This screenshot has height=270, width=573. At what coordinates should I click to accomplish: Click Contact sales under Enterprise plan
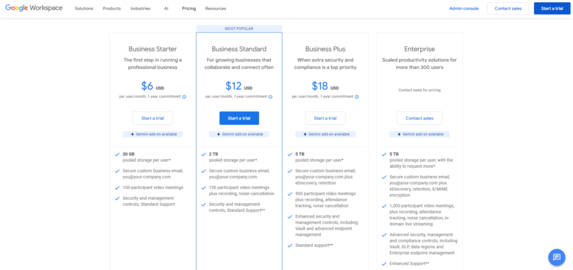point(420,118)
